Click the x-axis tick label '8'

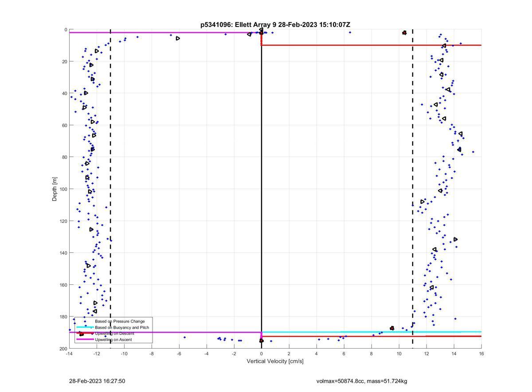click(x=372, y=353)
